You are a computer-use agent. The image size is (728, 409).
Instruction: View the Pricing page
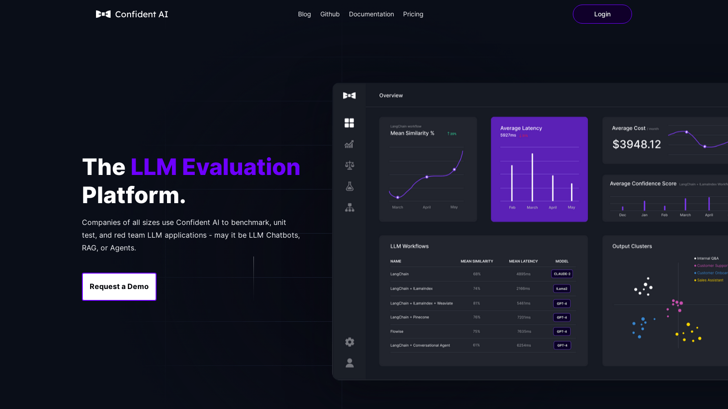pos(413,14)
